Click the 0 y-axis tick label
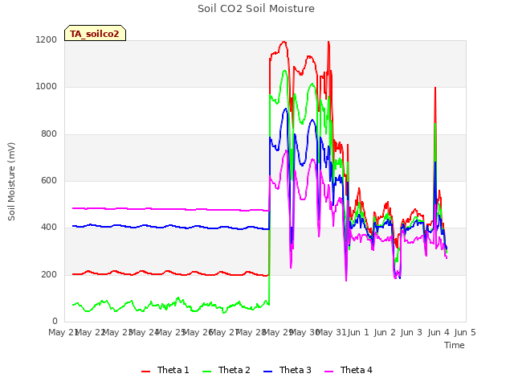Image resolution: width=514 pixels, height=386 pixels. (55, 322)
